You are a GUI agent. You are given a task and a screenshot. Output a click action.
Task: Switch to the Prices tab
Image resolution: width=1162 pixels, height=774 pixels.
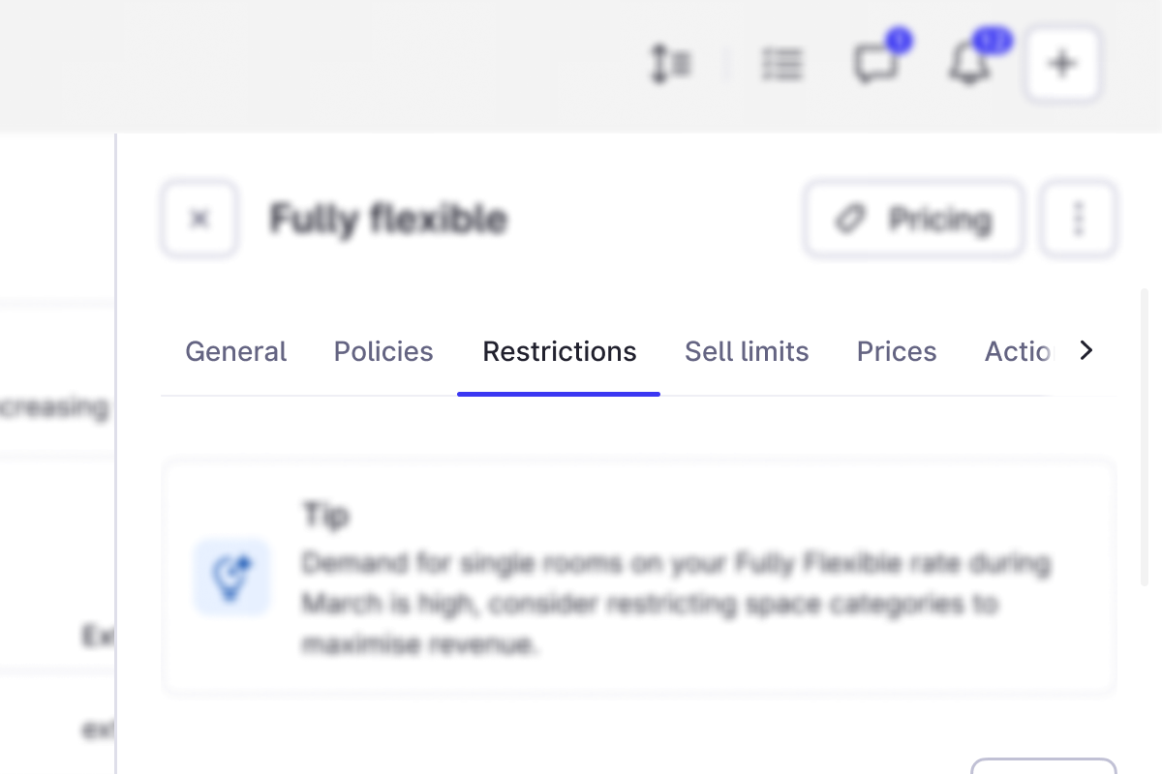point(897,351)
